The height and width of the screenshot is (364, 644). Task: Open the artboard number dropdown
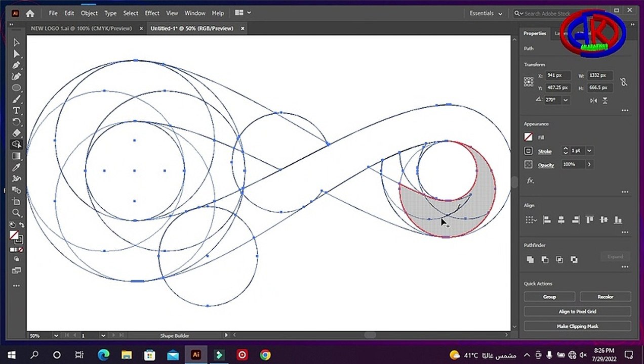(103, 335)
